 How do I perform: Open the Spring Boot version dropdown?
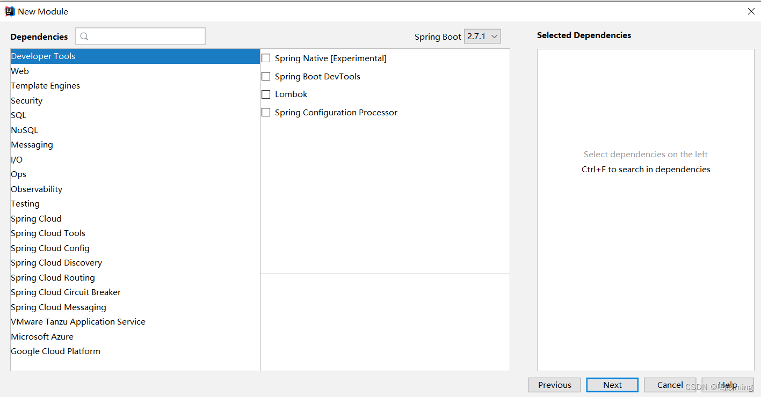482,36
